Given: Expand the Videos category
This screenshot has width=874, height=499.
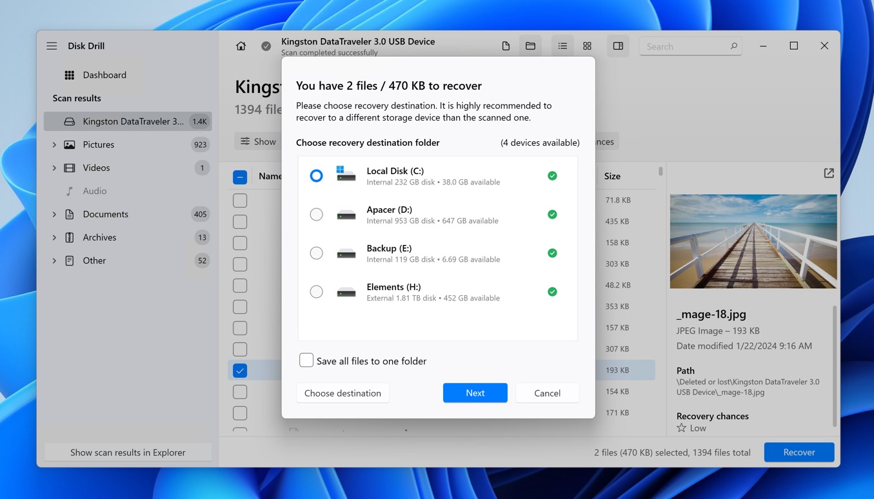Looking at the screenshot, I should coord(54,168).
